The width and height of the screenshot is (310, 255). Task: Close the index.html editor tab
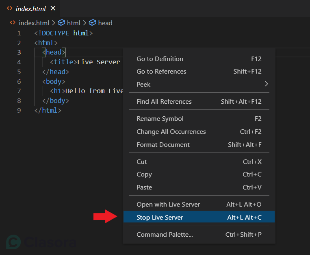(53, 8)
